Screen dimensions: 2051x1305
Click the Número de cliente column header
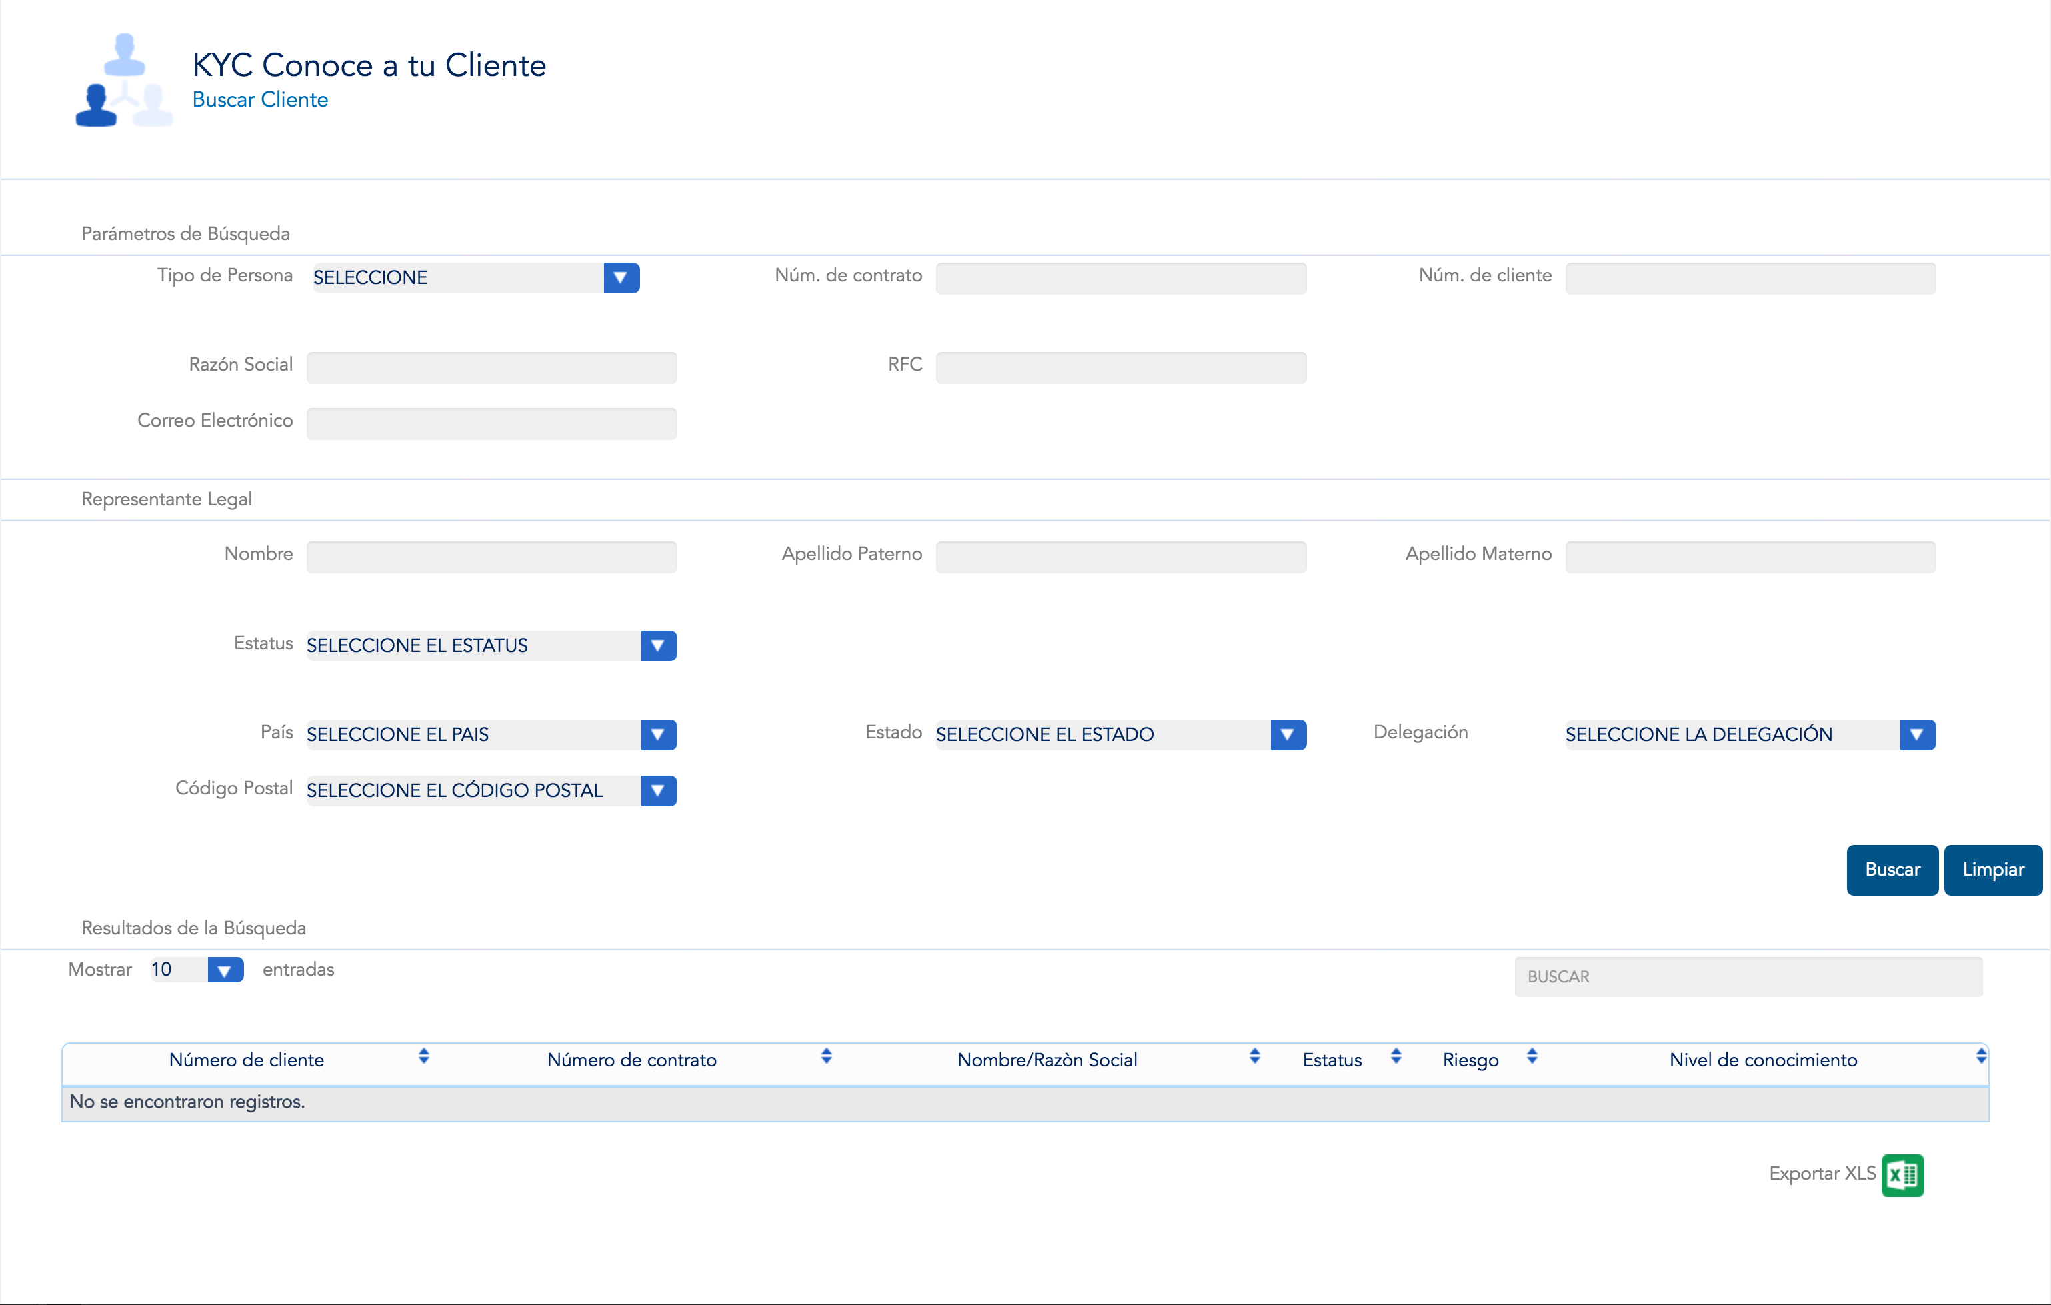247,1060
